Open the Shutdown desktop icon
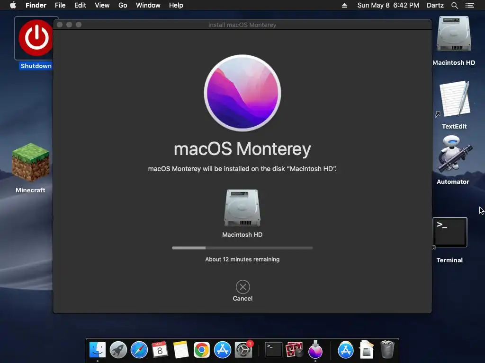 click(36, 38)
